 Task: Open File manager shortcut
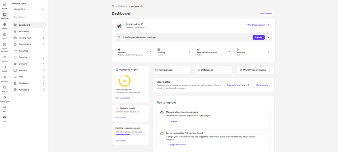click(x=171, y=70)
